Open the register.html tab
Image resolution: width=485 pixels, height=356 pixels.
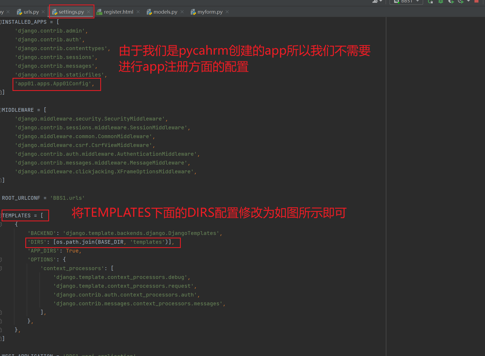118,12
